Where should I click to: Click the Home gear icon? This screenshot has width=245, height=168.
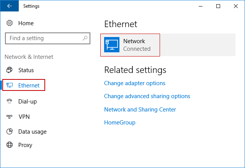10,23
